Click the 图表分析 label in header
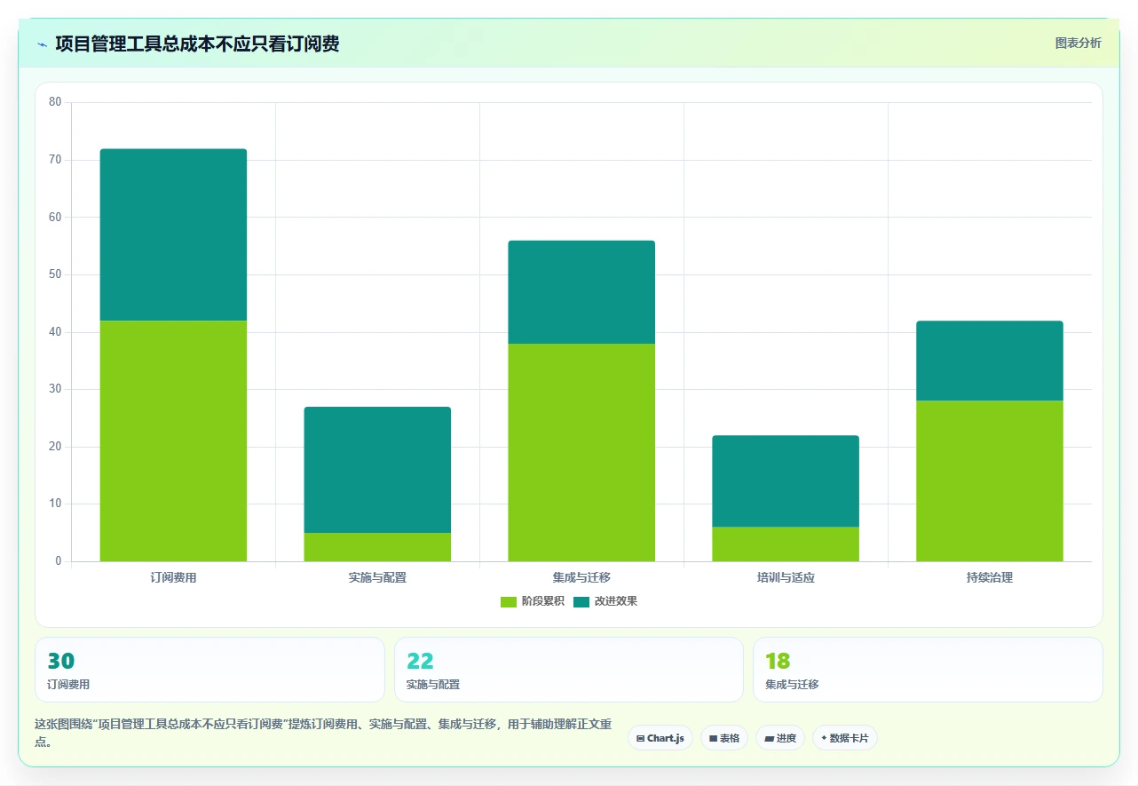1138x786 pixels. click(1078, 43)
